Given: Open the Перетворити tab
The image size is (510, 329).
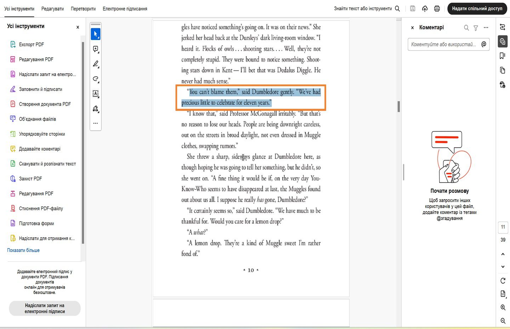Looking at the screenshot, I should point(83,8).
